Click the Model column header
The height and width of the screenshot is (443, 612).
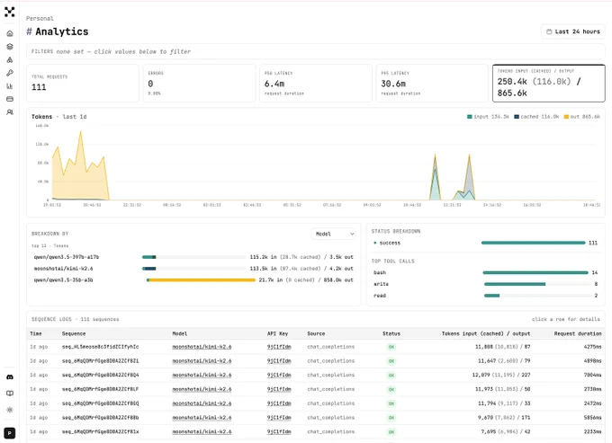tap(179, 333)
